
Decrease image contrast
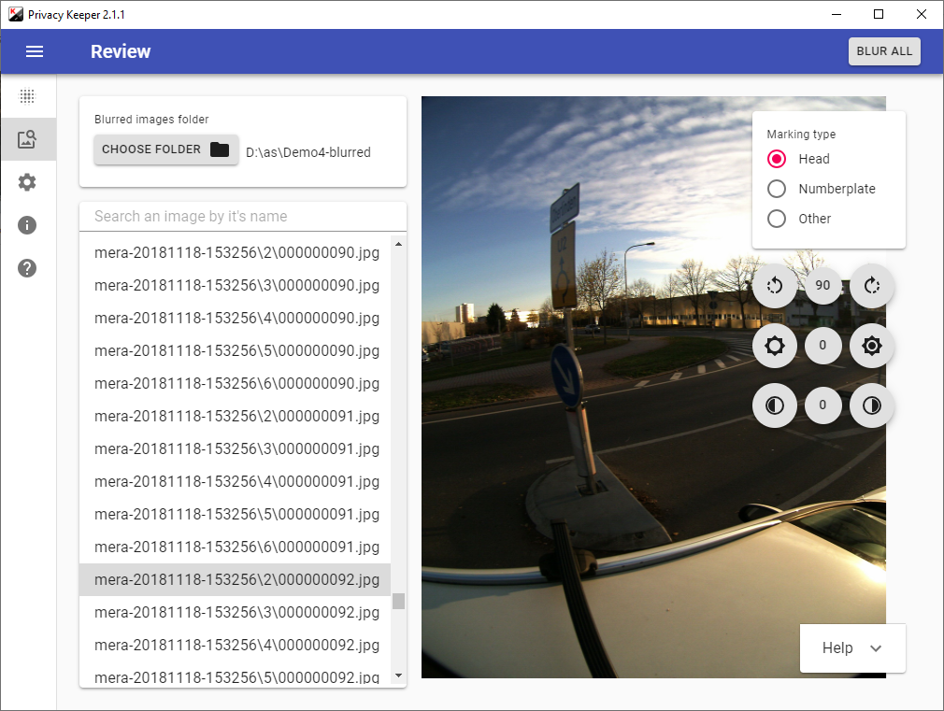click(x=775, y=405)
